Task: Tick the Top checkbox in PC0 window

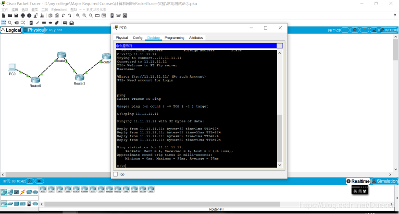Action: pos(115,174)
